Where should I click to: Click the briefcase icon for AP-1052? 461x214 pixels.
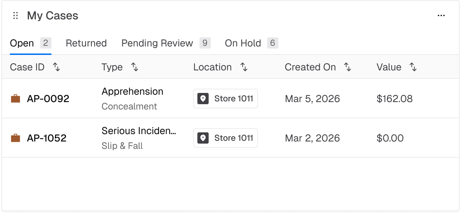tap(16, 138)
